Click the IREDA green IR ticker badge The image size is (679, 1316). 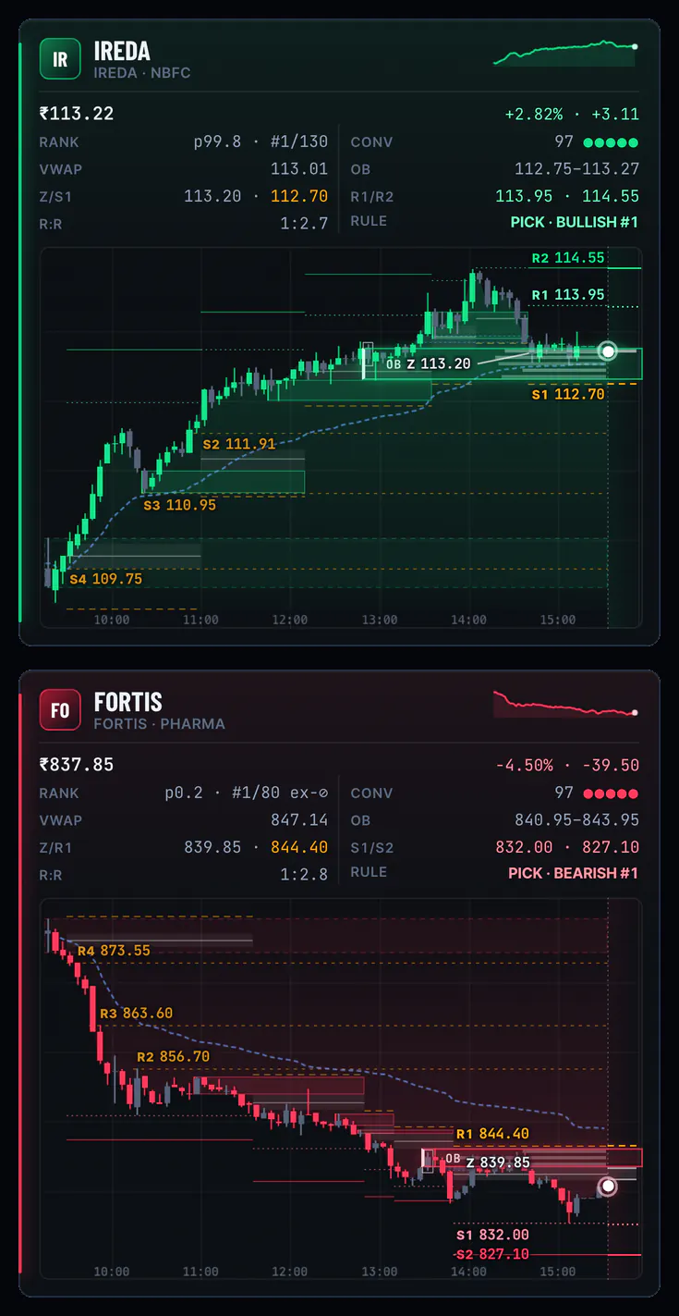(60, 60)
